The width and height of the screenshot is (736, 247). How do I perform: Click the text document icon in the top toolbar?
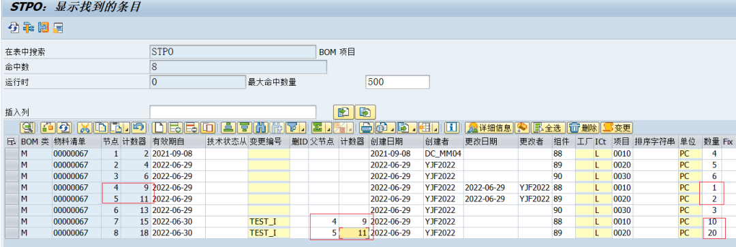click(x=58, y=27)
